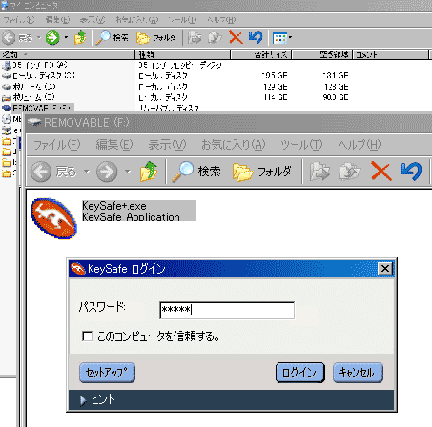This screenshot has width=432, height=427.
Task: Click Copy To icon in REMOVABLE (F:) toolbar
Action: coord(350,172)
